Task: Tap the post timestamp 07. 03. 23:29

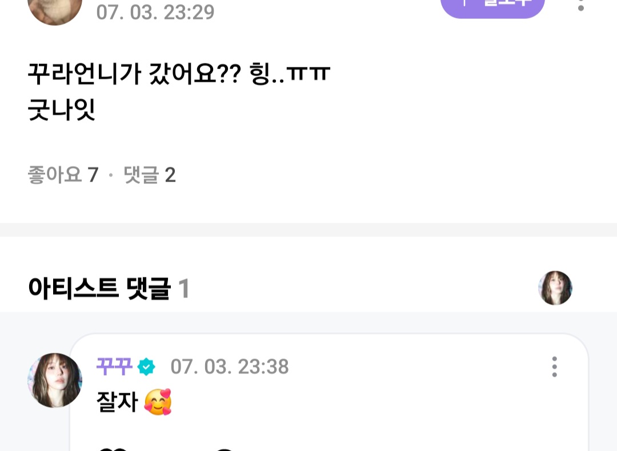Action: [x=155, y=12]
